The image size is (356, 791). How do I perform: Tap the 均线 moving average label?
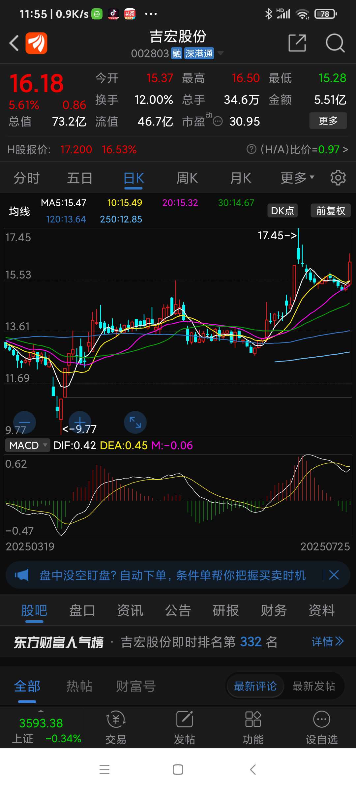[19, 211]
